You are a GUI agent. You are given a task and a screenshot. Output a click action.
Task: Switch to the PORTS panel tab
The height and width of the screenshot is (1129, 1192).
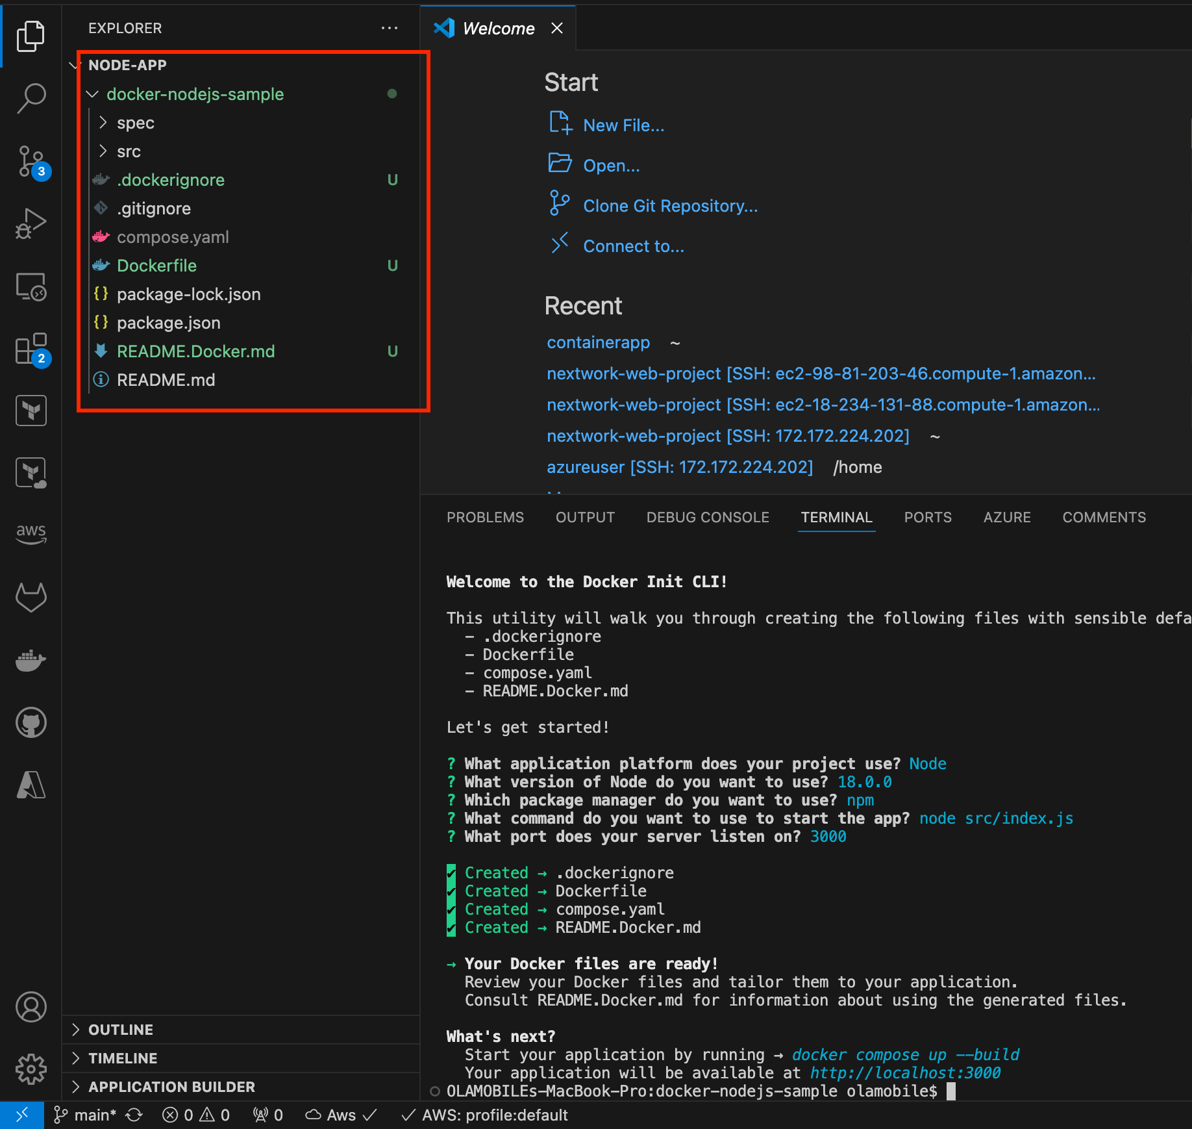[928, 518]
